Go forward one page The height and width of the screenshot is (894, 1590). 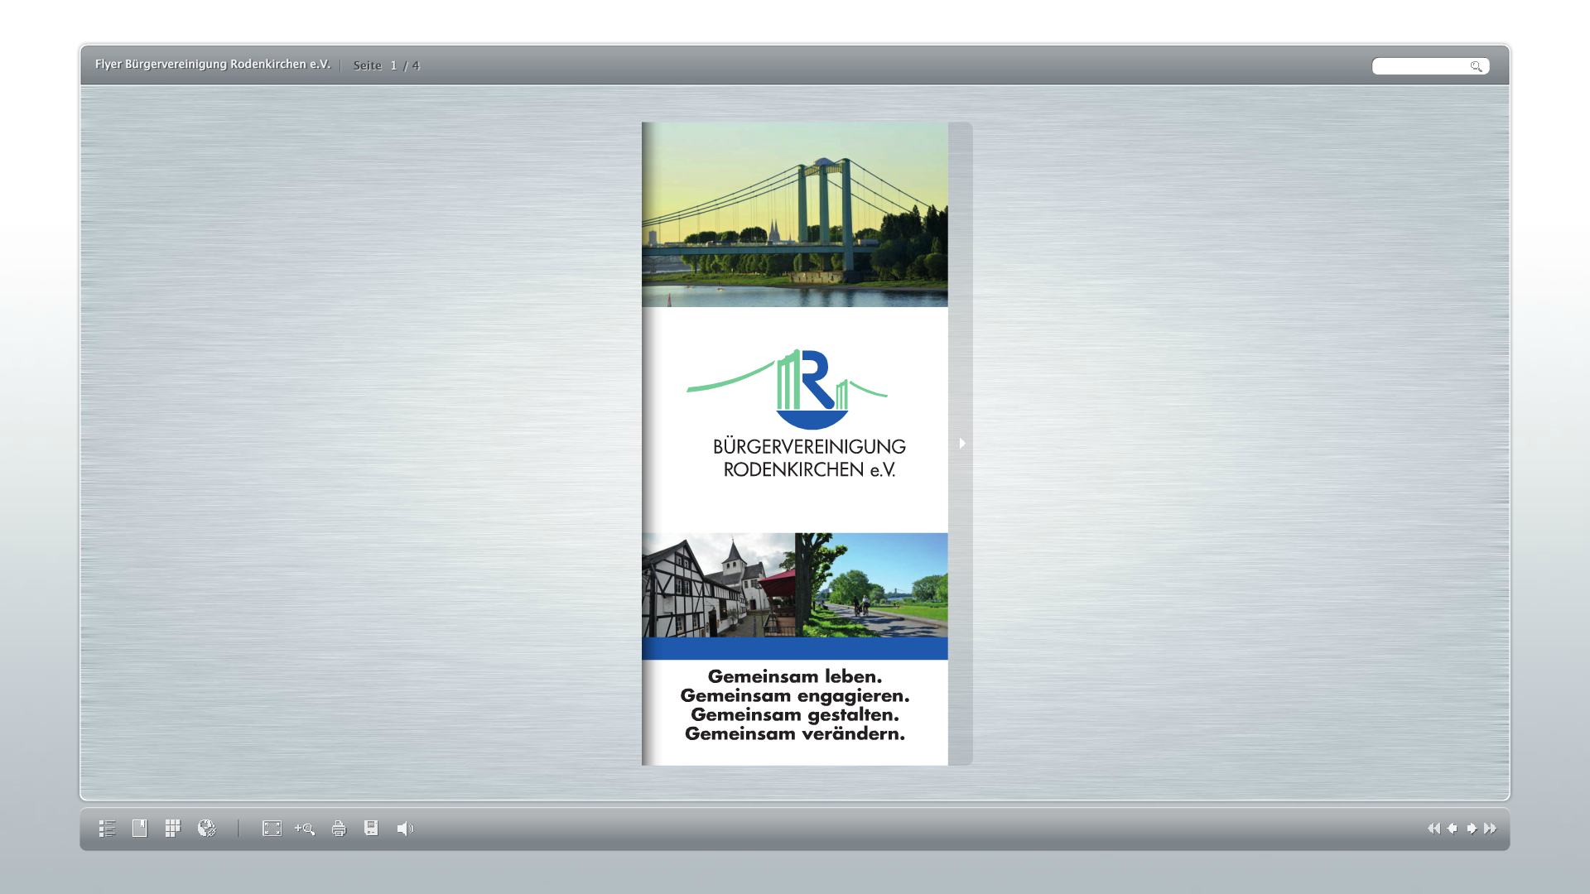[x=1472, y=829]
